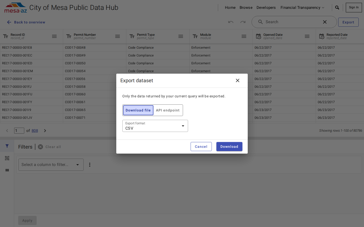364x227 pixels.
Task: Open Permit Type column menu
Action: point(181,36)
